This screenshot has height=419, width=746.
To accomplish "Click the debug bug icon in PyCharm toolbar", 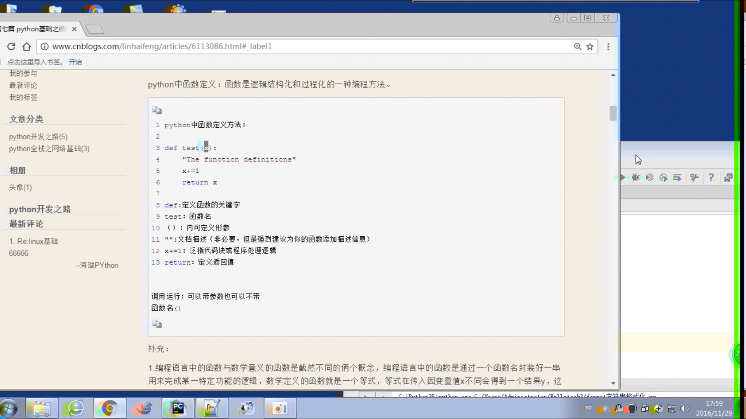I will point(636,177).
